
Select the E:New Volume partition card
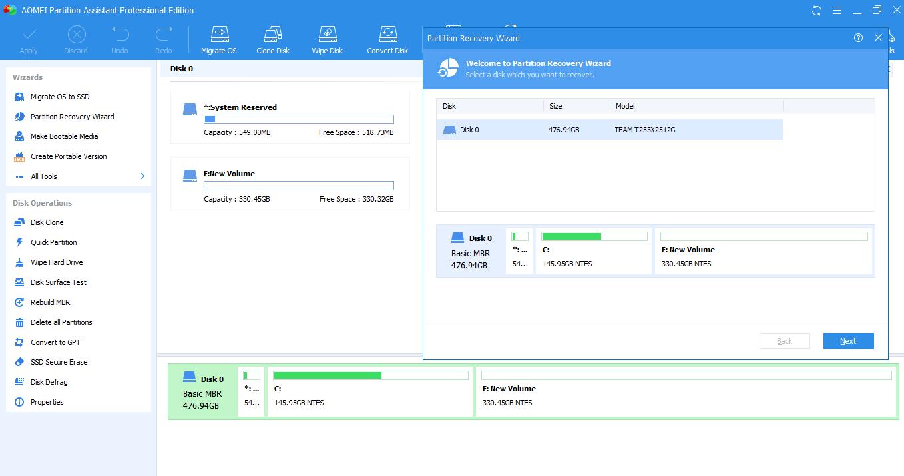coord(290,184)
